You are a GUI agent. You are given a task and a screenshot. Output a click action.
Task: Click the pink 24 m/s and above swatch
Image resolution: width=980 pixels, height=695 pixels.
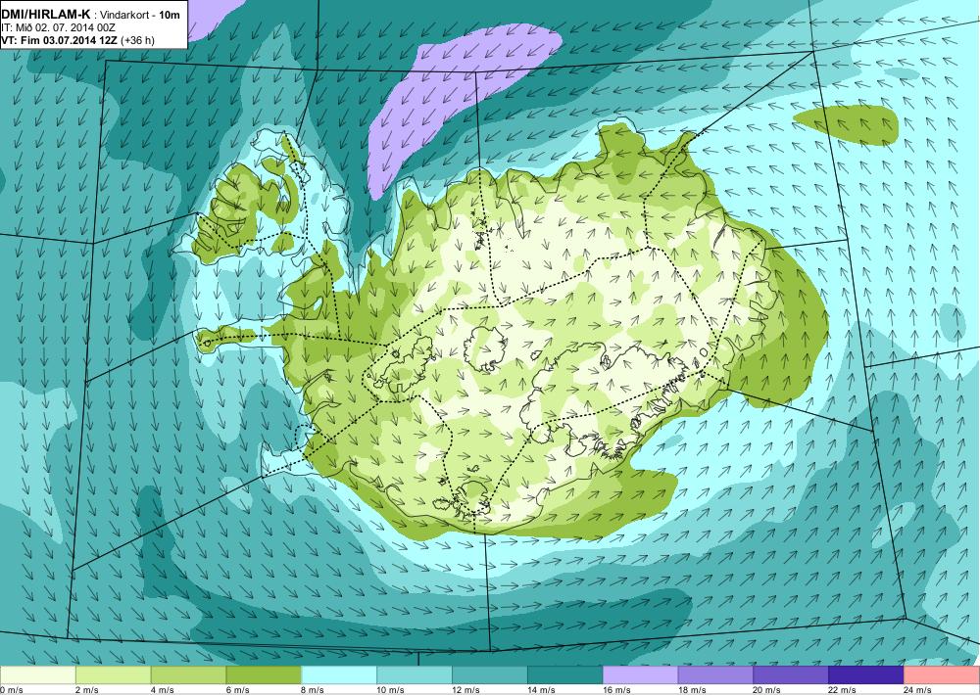click(942, 675)
